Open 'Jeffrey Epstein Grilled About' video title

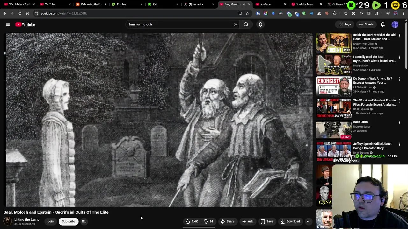372,146
